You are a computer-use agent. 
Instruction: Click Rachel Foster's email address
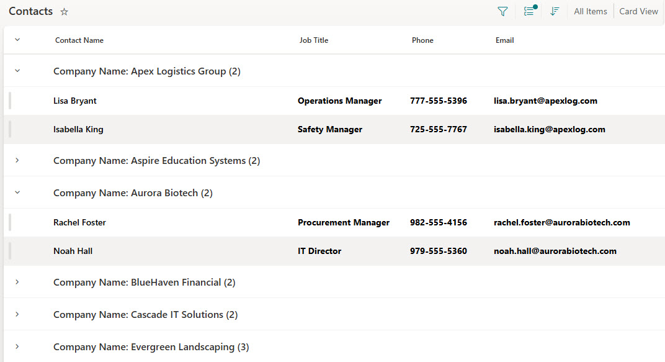[561, 222]
